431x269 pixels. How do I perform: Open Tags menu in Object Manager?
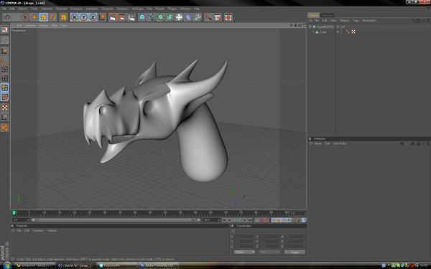pos(356,21)
